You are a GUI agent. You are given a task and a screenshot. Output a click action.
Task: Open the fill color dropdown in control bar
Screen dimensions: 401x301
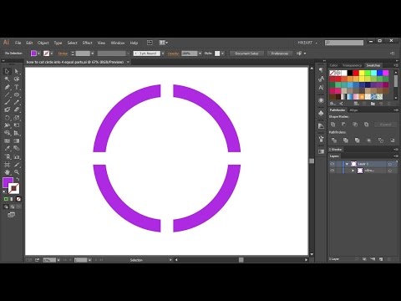pyautogui.click(x=39, y=54)
